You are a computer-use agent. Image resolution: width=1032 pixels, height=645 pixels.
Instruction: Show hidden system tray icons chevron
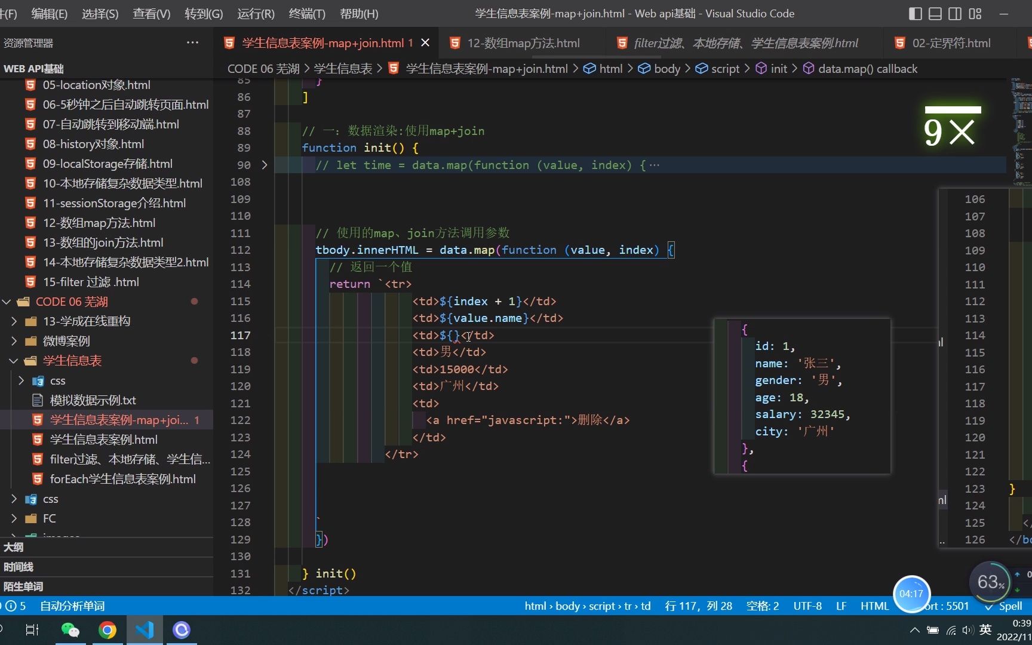914,630
